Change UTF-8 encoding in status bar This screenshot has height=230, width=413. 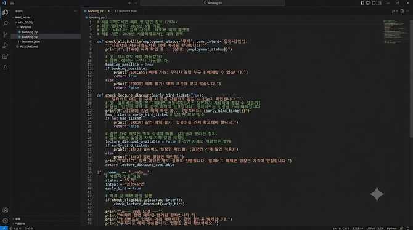pyautogui.click(x=370, y=228)
